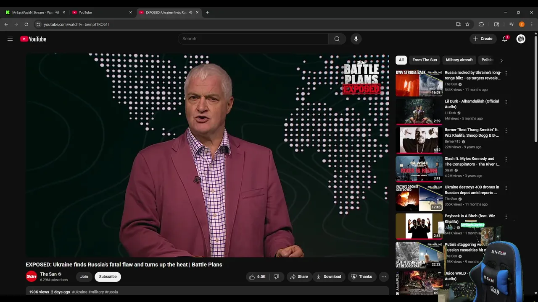Viewport: 538px width, 302px height.
Task: Open options for Lil Durk Alhamdulilah video
Action: pyautogui.click(x=506, y=102)
